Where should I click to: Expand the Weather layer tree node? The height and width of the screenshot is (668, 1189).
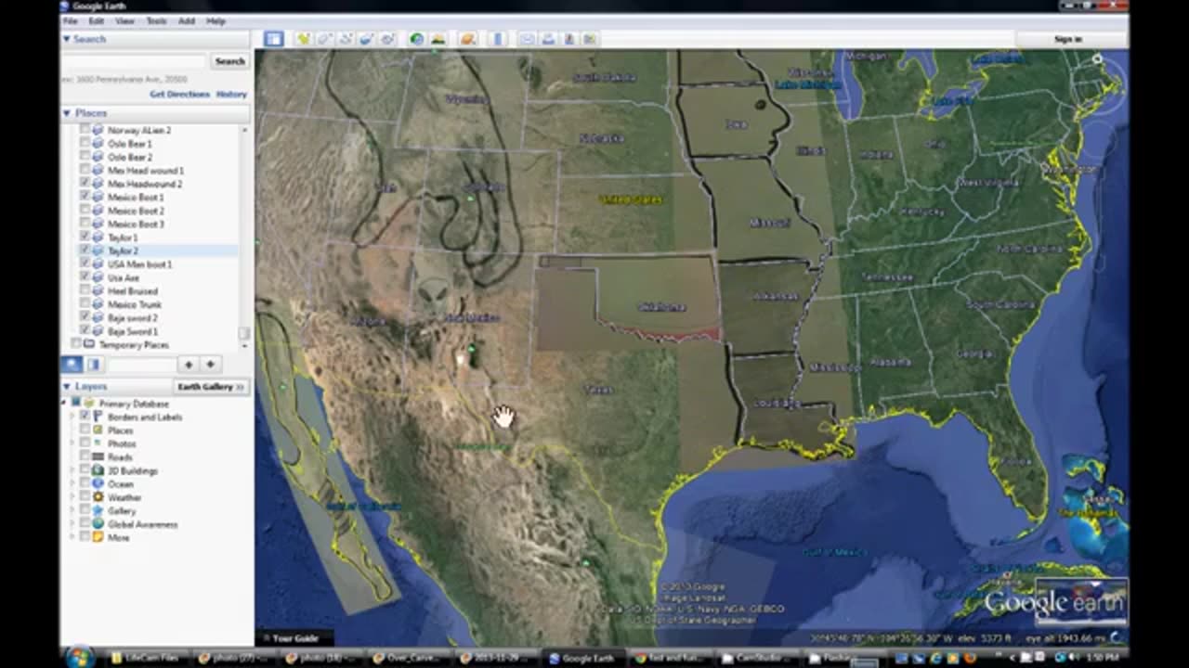click(x=73, y=497)
